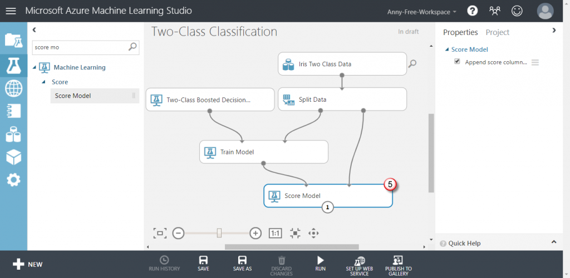The image size is (570, 278).
Task: Select the Train Model module
Action: point(264,152)
